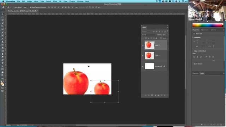Image resolution: width=226 pixels, height=127 pixels.
Task: Open the Opacity slider dropdown arrow
Action: pyautogui.click(x=167, y=35)
